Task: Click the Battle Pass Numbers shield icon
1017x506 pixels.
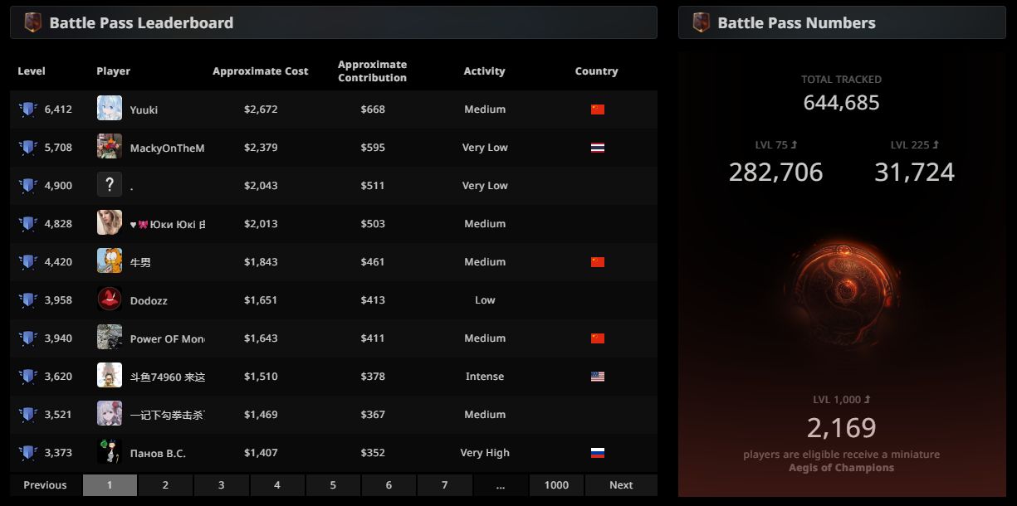Action: click(x=701, y=22)
